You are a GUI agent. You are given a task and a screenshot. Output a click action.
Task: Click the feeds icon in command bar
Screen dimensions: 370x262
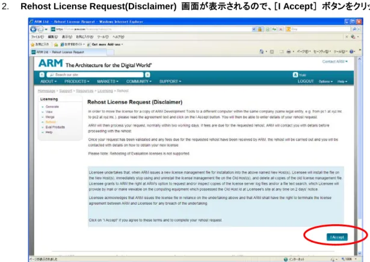pos(272,52)
